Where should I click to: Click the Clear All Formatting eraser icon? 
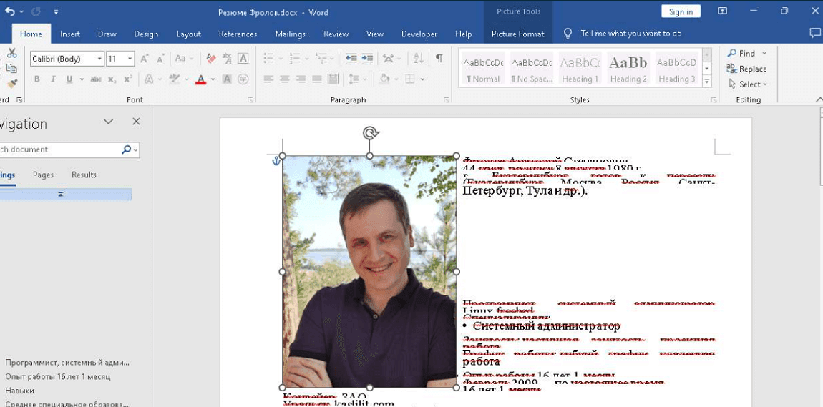210,59
